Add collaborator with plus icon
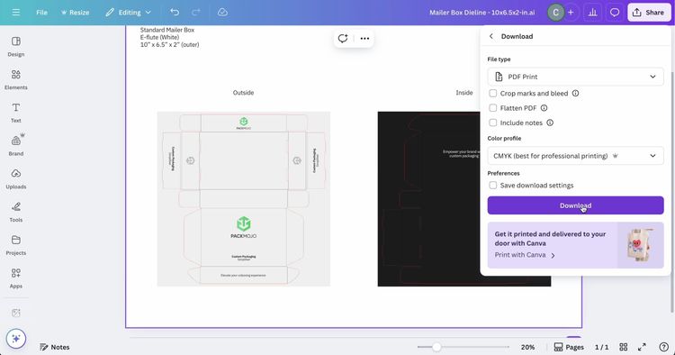 [571, 13]
